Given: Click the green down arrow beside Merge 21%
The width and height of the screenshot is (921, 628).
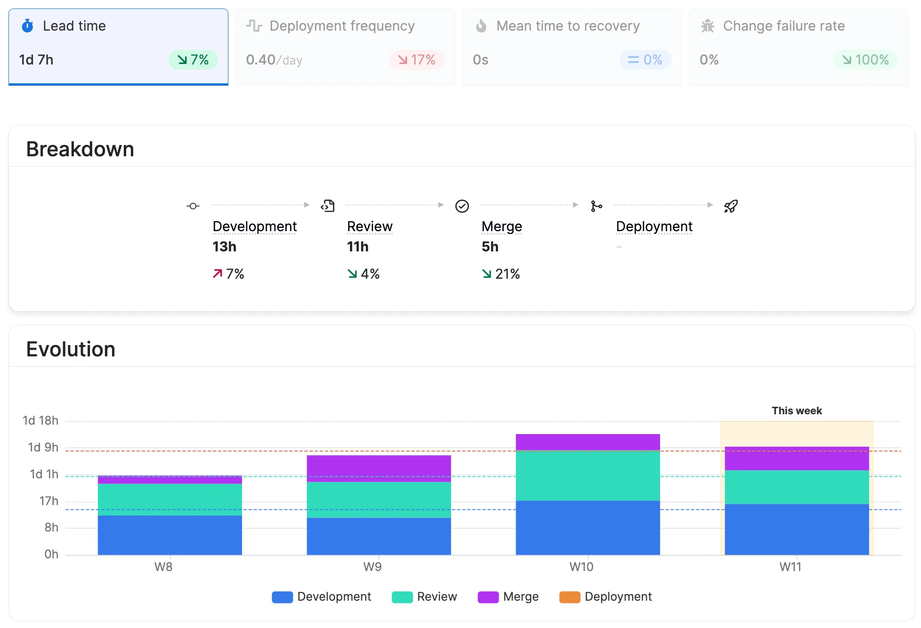Looking at the screenshot, I should point(487,274).
